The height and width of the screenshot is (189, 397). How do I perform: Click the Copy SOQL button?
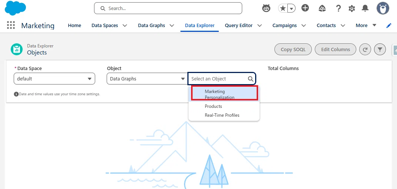coord(293,49)
